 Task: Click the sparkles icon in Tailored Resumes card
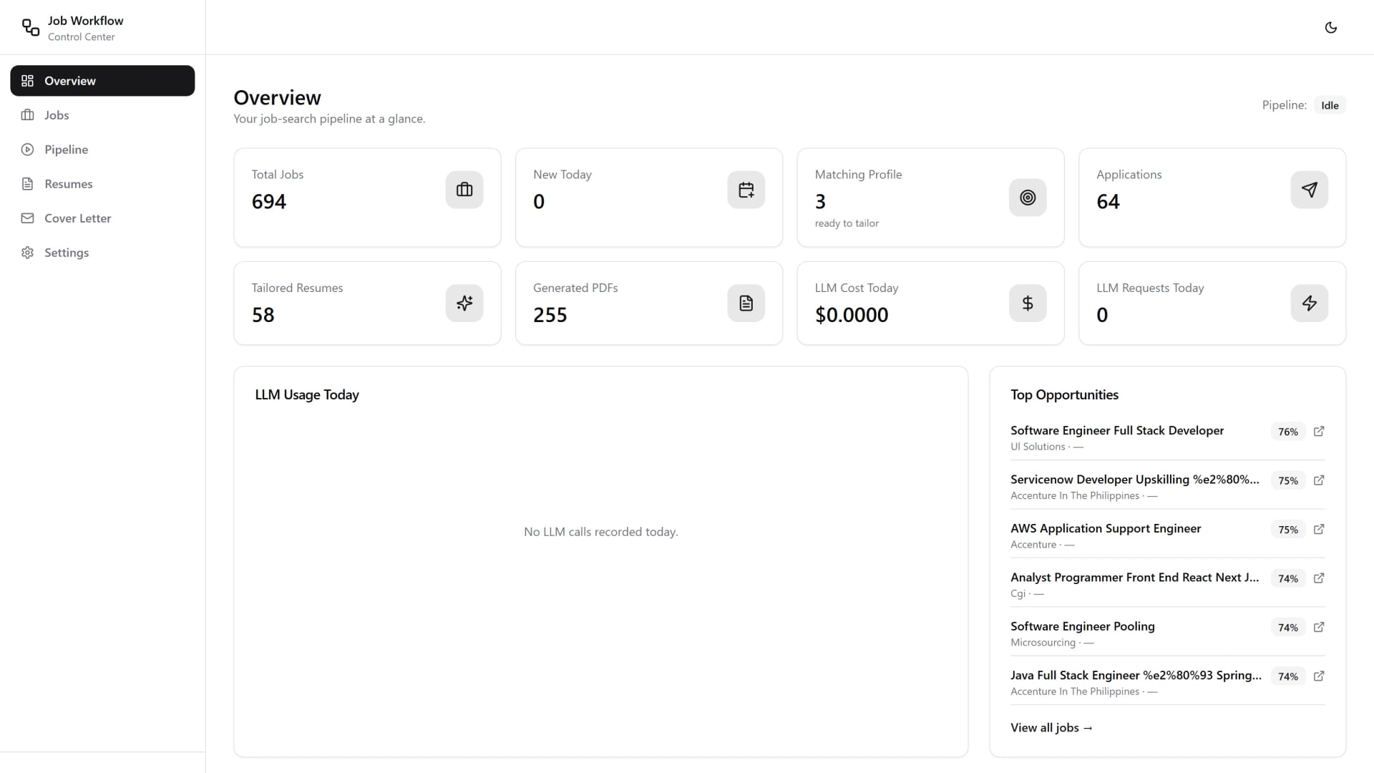click(464, 303)
